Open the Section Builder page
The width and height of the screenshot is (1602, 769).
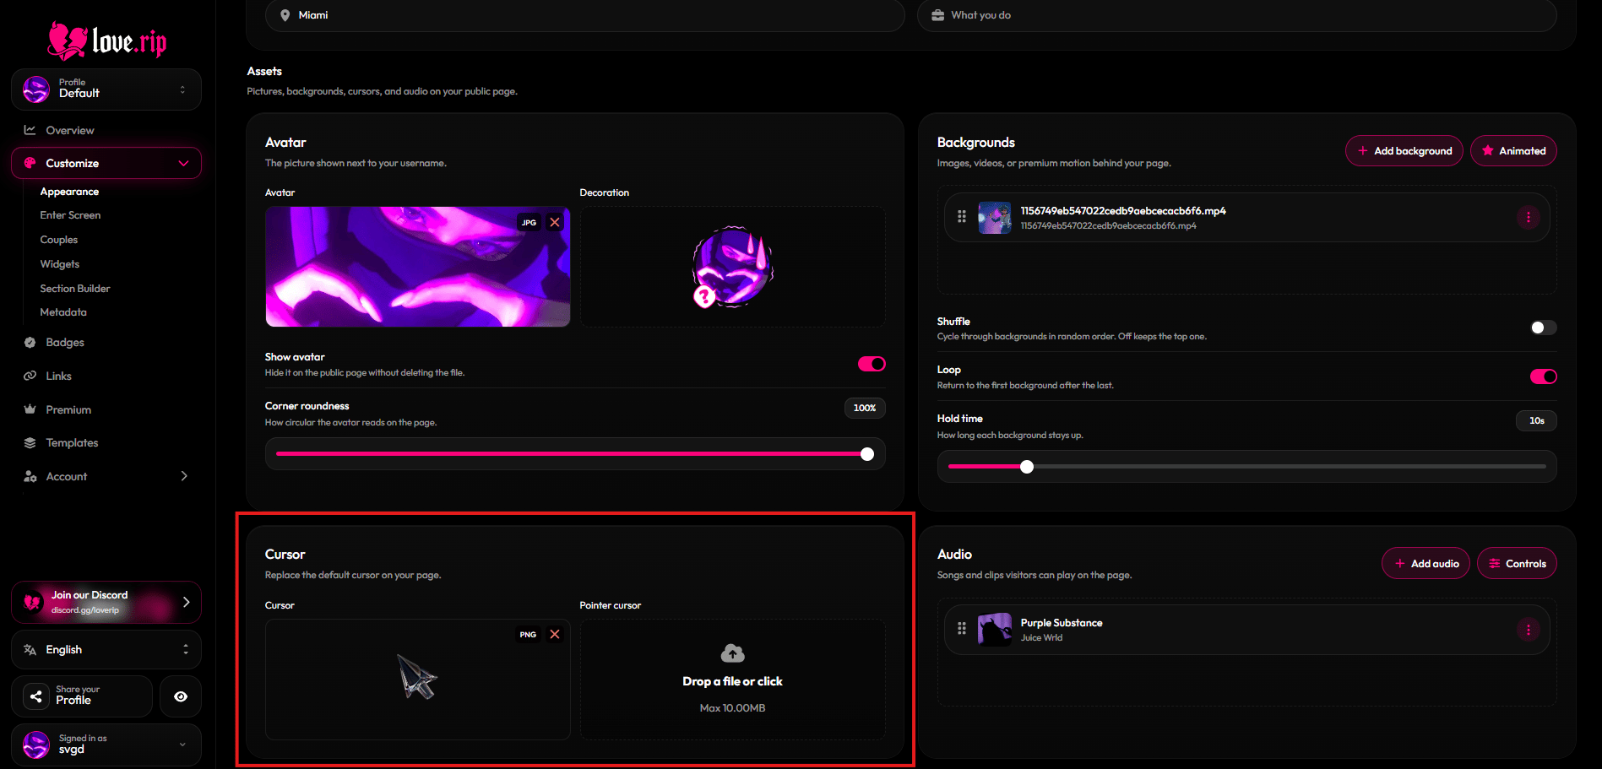pos(75,289)
